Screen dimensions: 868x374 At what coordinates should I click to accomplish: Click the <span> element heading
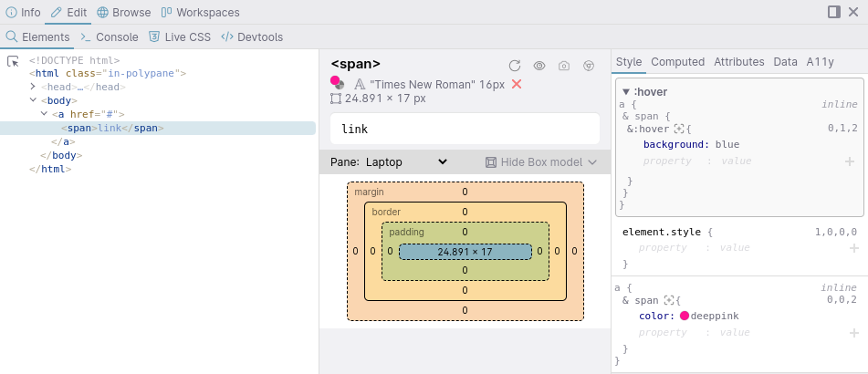[355, 64]
